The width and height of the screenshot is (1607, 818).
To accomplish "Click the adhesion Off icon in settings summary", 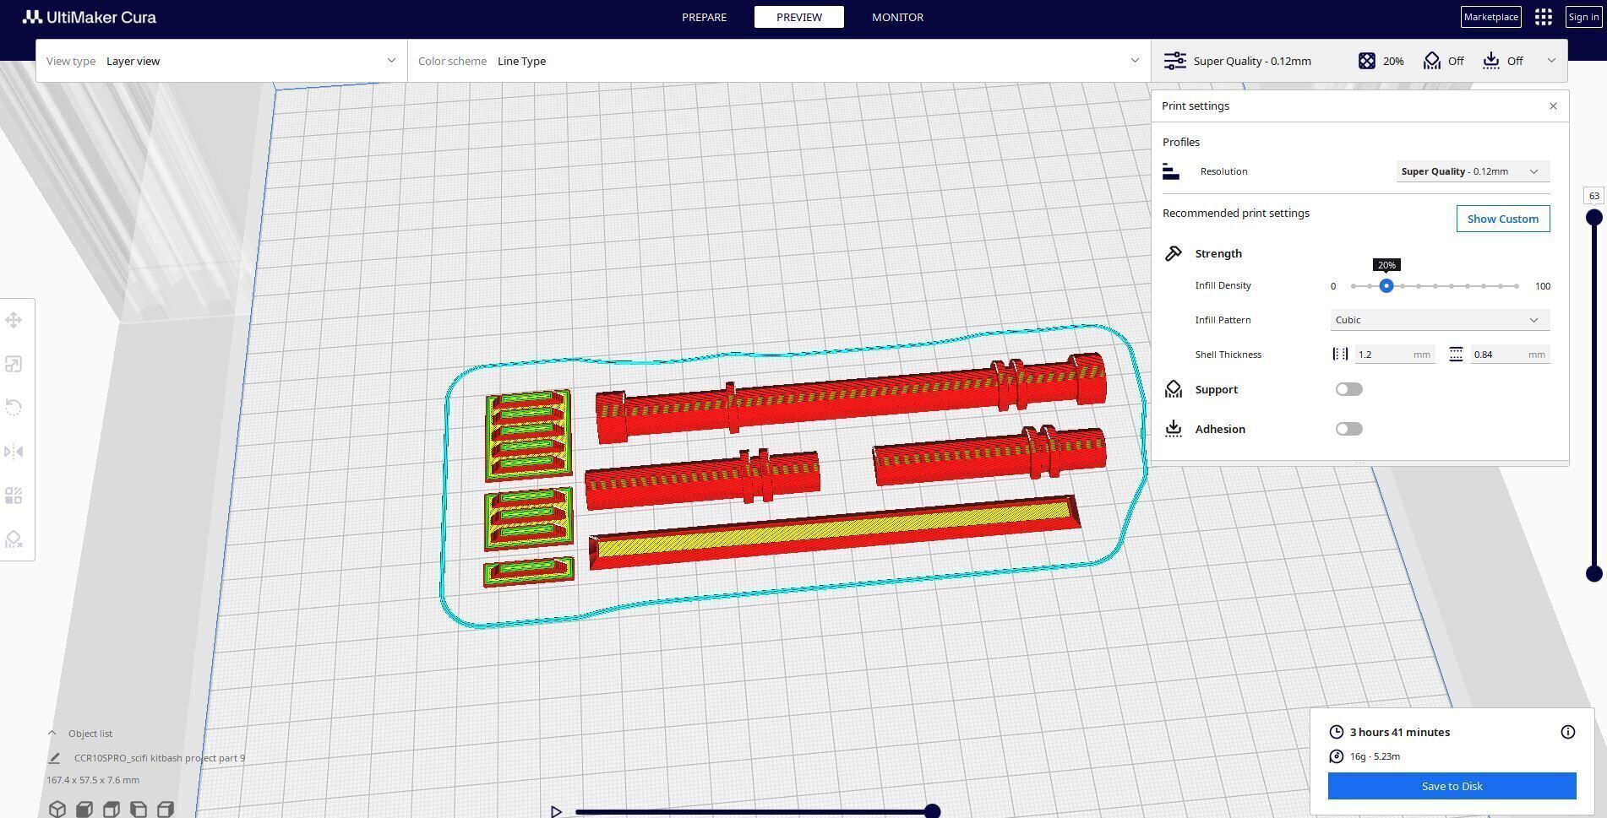I will tap(1491, 61).
